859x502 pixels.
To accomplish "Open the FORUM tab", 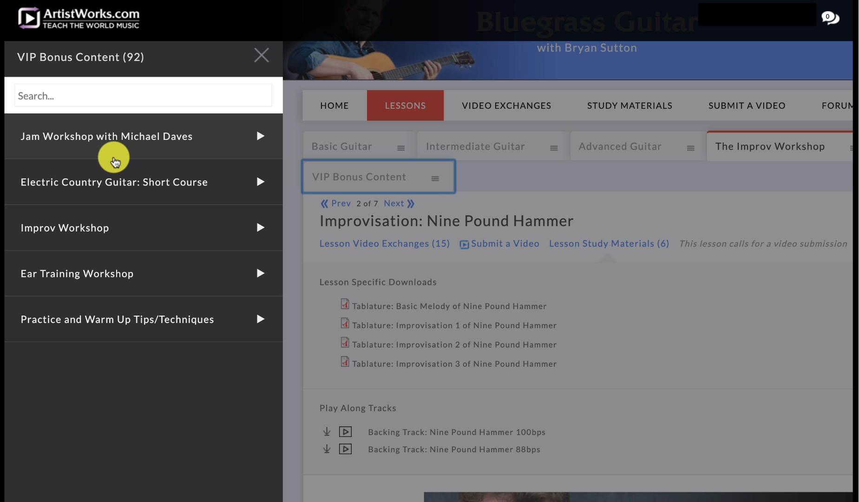I will pos(836,106).
